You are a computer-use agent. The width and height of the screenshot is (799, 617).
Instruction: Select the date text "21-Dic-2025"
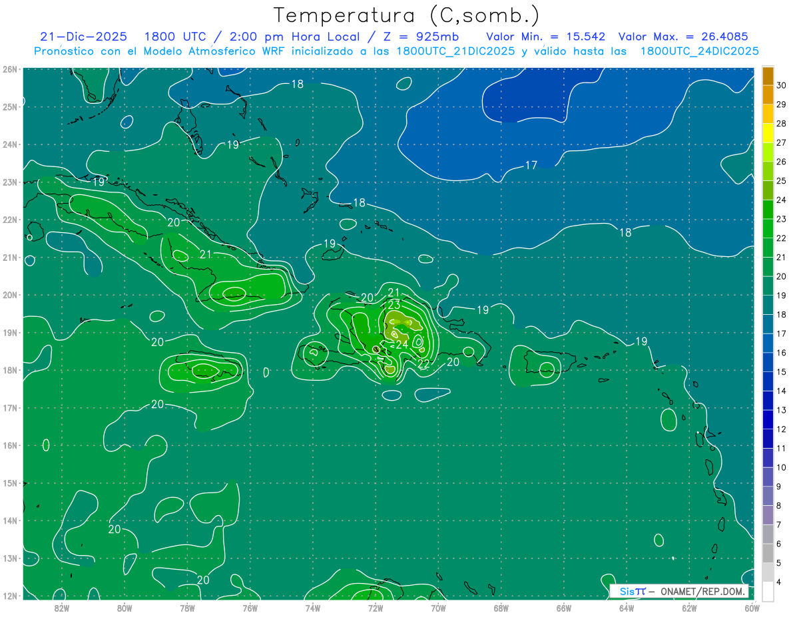click(83, 37)
